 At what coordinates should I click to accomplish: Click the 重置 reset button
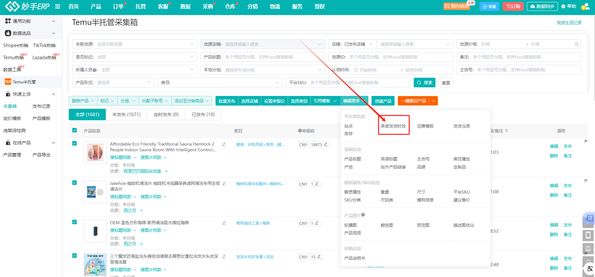446,83
